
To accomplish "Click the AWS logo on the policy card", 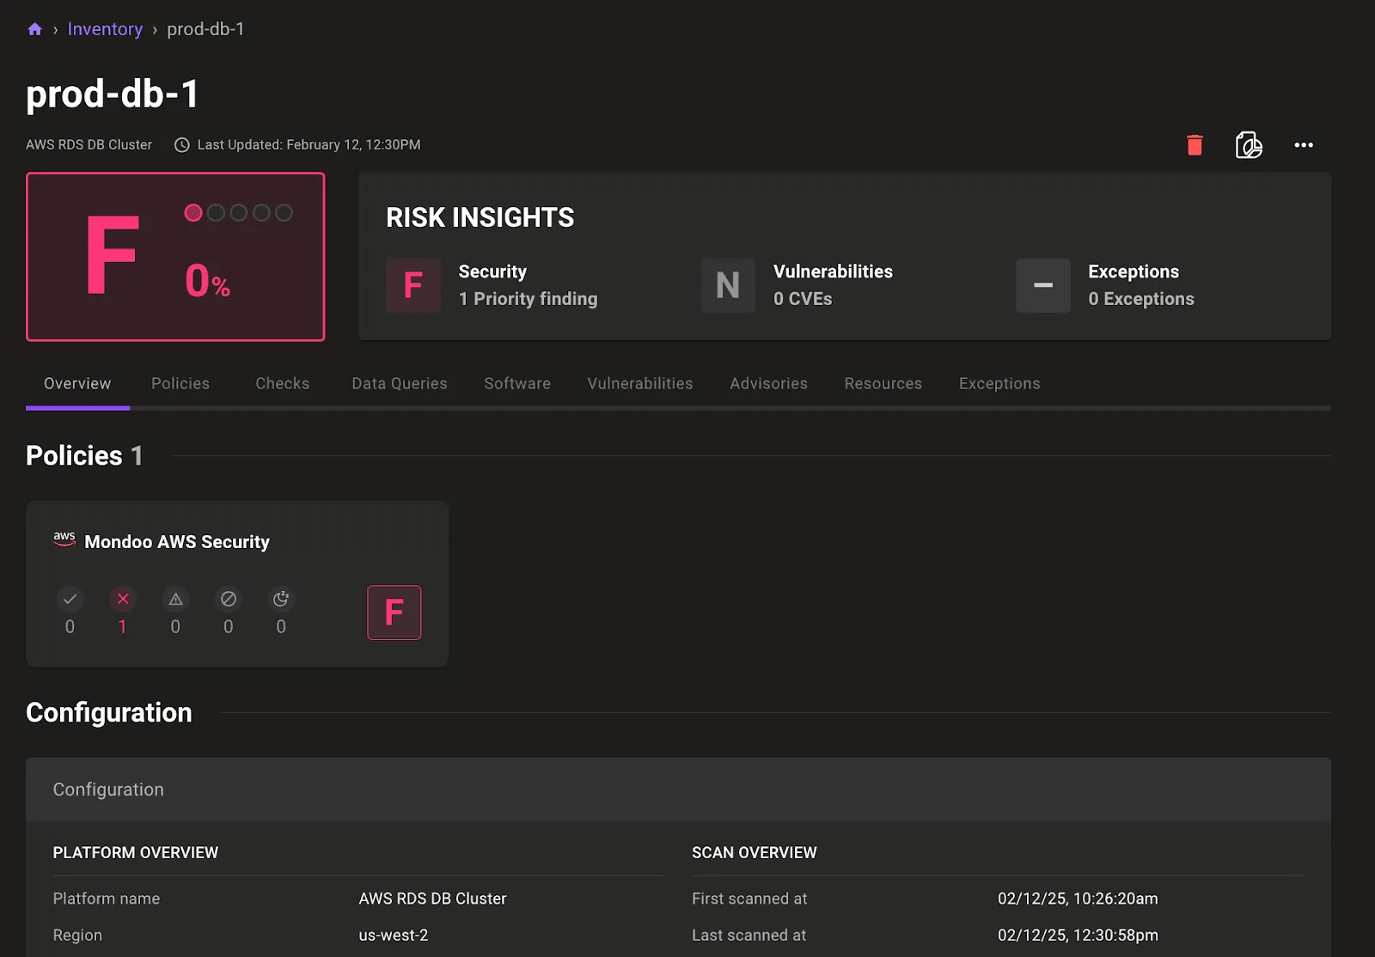I will [64, 539].
